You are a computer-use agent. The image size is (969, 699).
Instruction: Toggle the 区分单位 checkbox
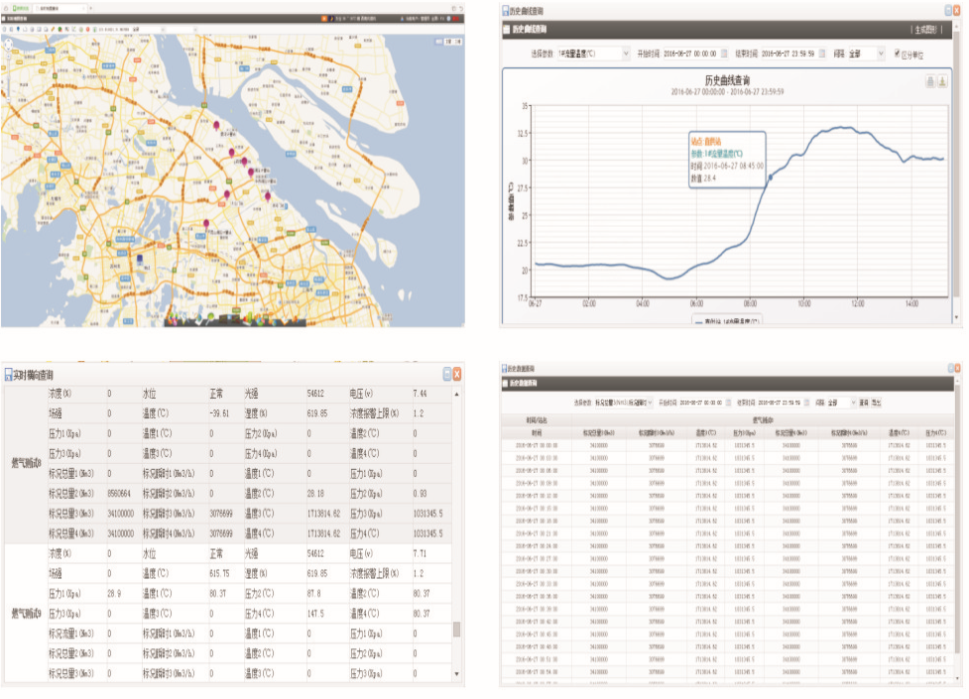click(898, 54)
